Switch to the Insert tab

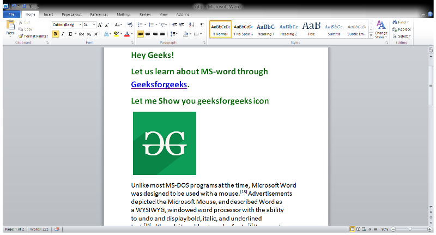[49, 14]
